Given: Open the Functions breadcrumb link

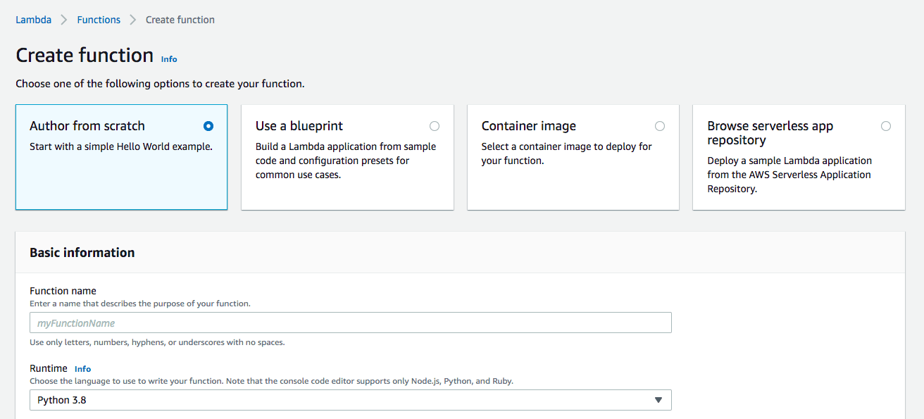Looking at the screenshot, I should tap(99, 20).
